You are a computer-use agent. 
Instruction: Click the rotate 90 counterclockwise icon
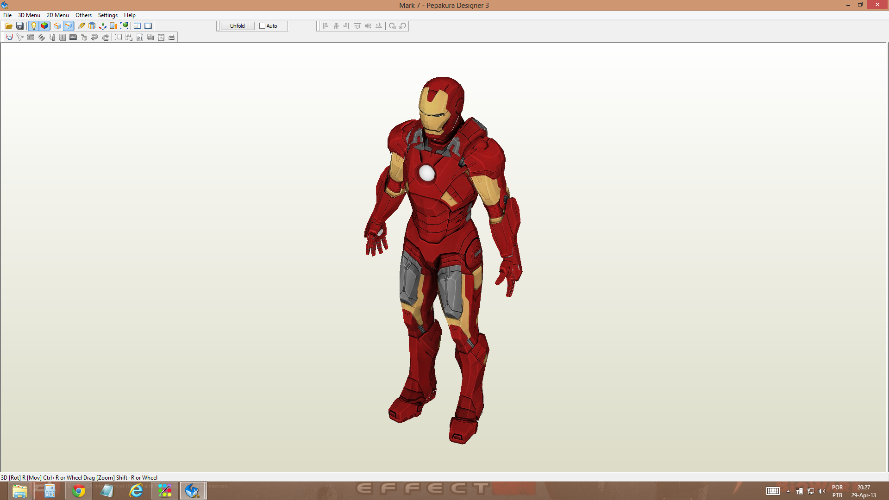(x=392, y=26)
